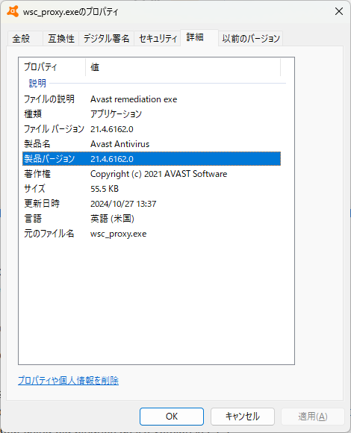This screenshot has width=351, height=433.
Task: Click the プロパティ column header
Action: 52,67
